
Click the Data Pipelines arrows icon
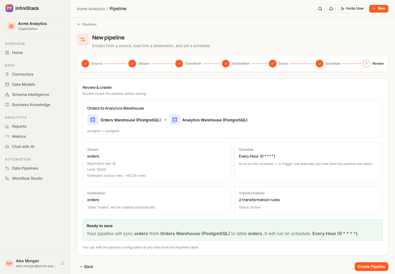click(x=7, y=168)
